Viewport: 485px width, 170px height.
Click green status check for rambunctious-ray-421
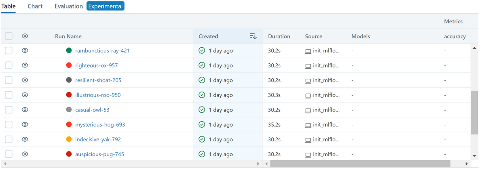(x=202, y=50)
